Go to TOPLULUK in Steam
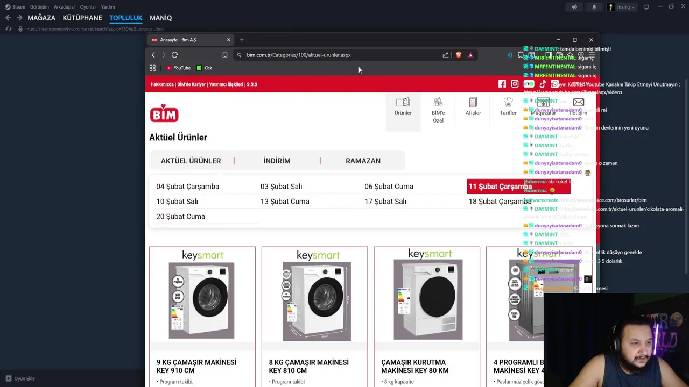 (x=126, y=18)
